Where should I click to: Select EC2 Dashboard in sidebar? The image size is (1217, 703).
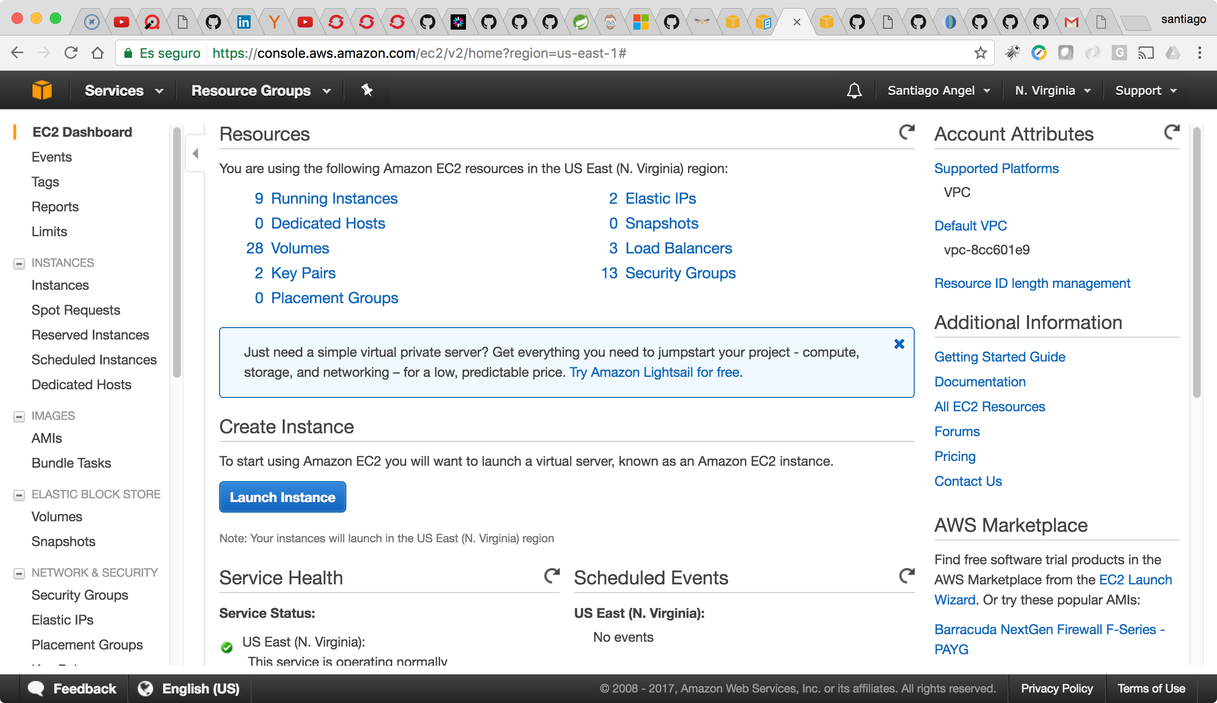(x=82, y=132)
